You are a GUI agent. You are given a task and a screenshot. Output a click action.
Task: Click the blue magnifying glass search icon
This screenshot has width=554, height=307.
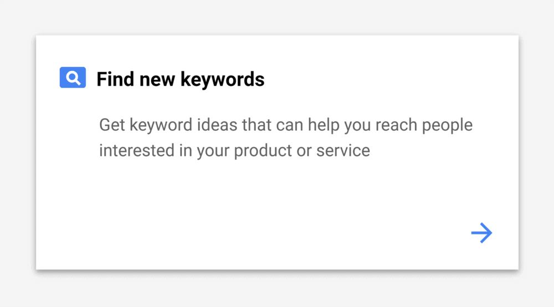(x=73, y=78)
